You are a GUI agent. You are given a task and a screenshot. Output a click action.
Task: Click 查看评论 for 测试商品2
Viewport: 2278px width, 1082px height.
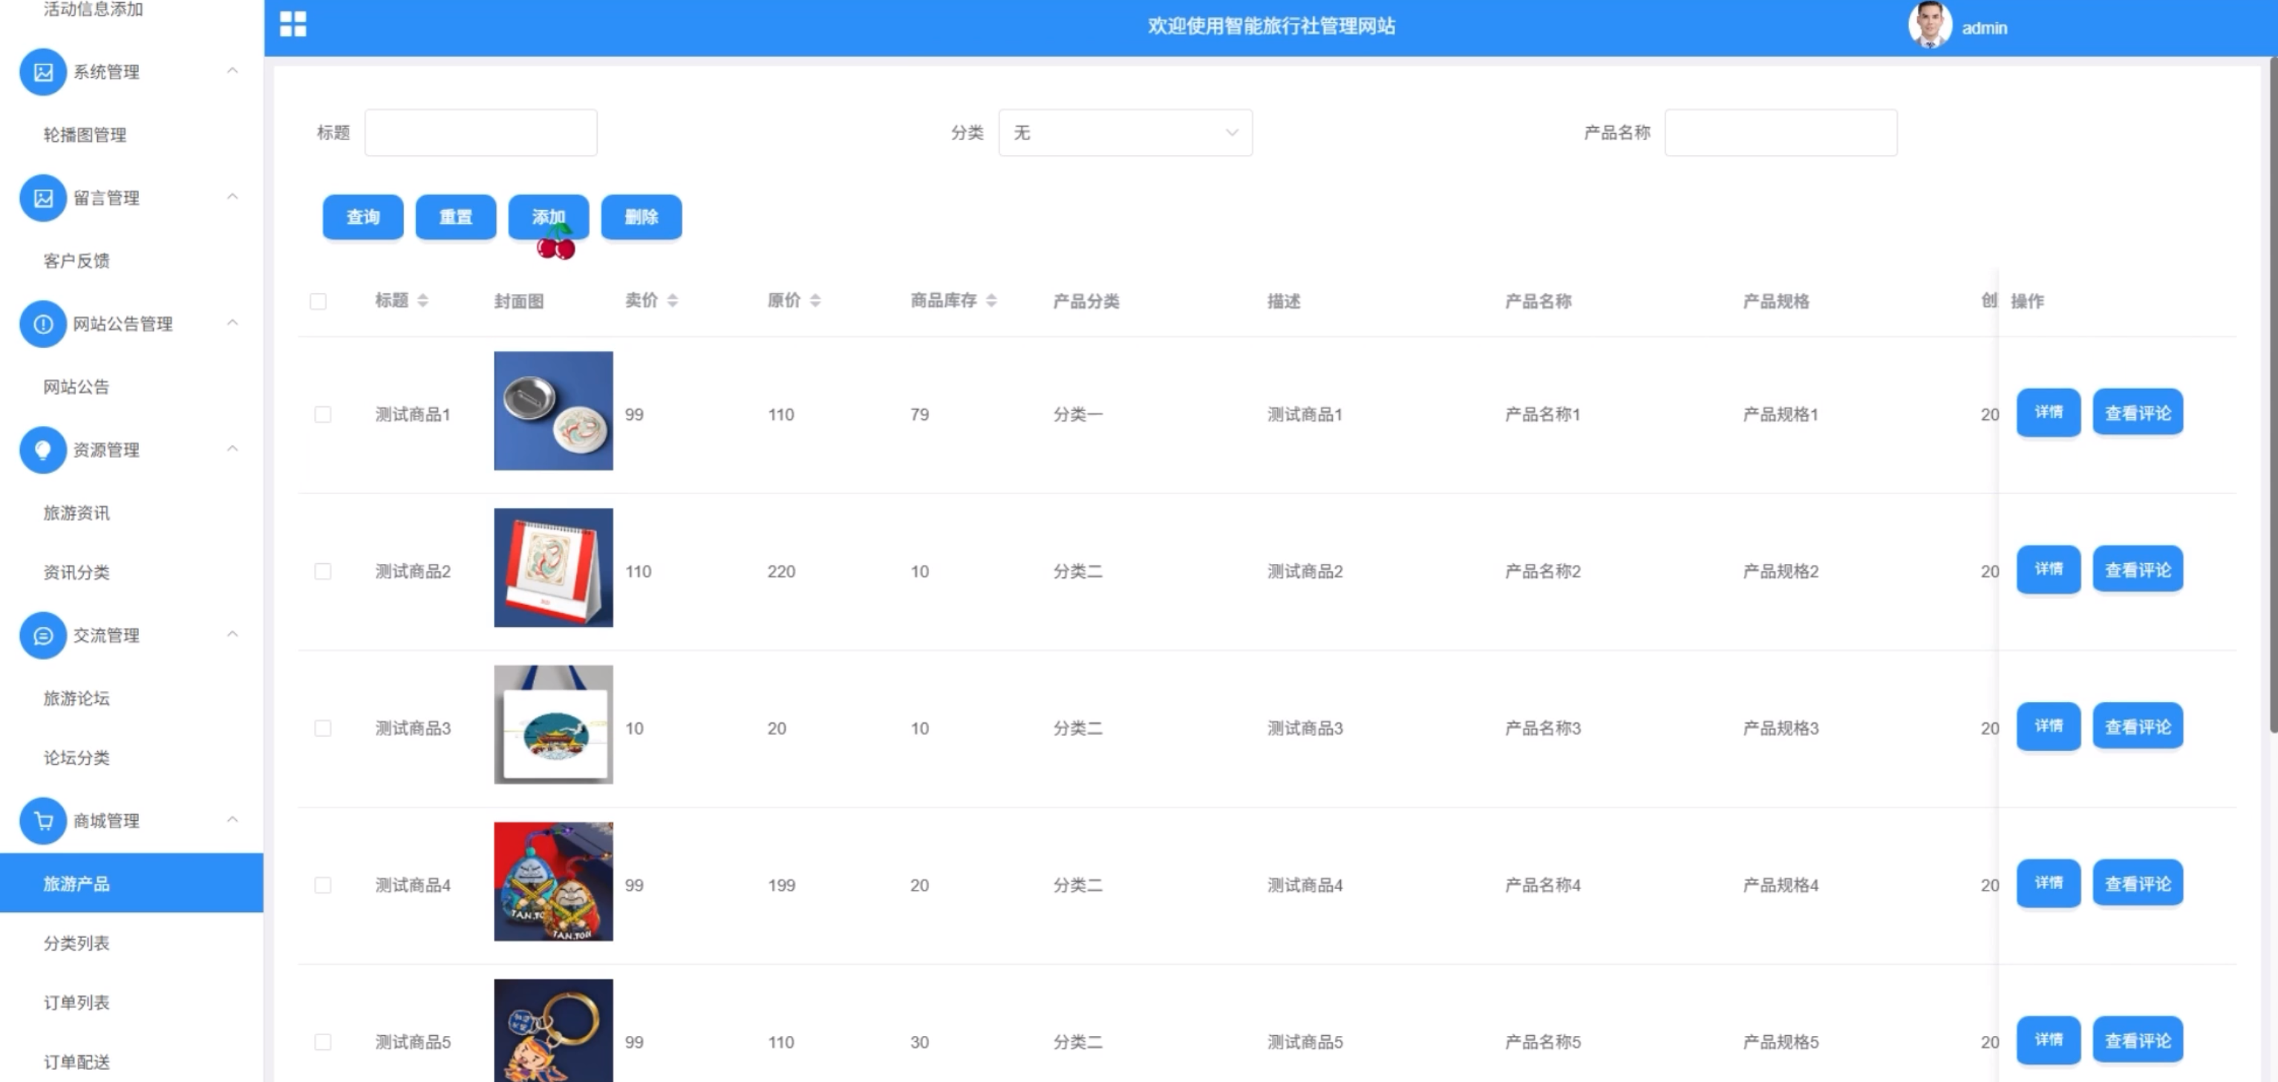pos(2138,570)
